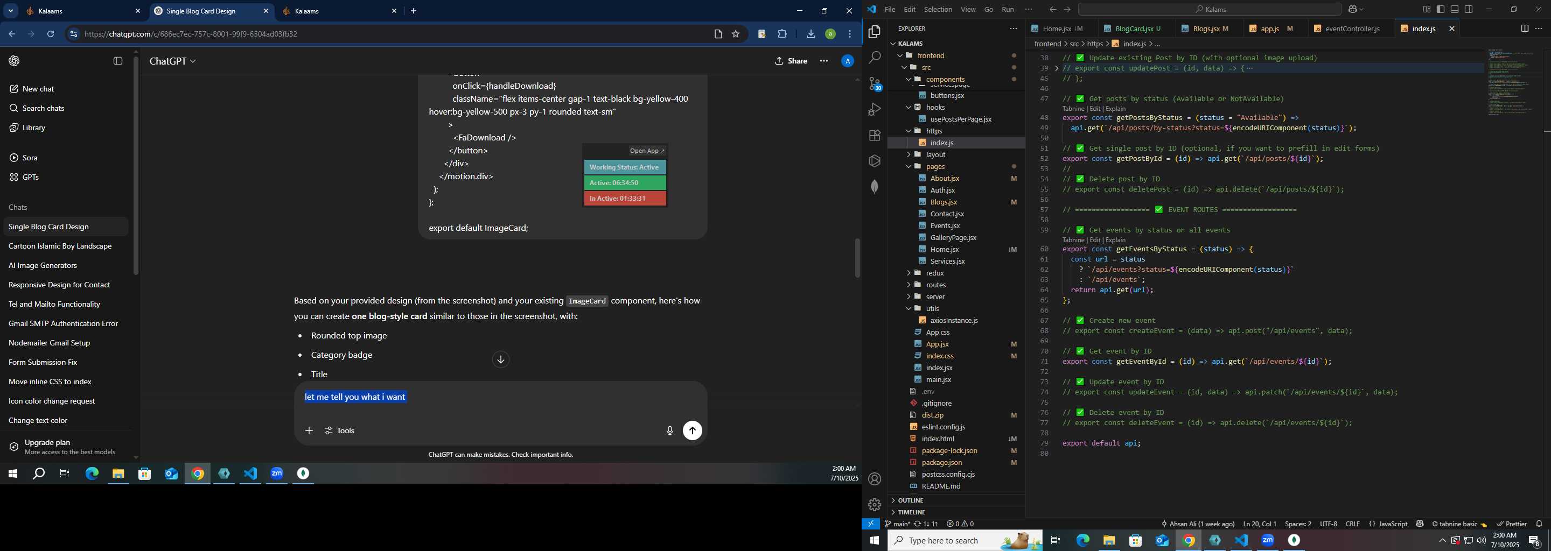This screenshot has width=1551, height=551.
Task: Open Tools button in composer
Action: [340, 430]
